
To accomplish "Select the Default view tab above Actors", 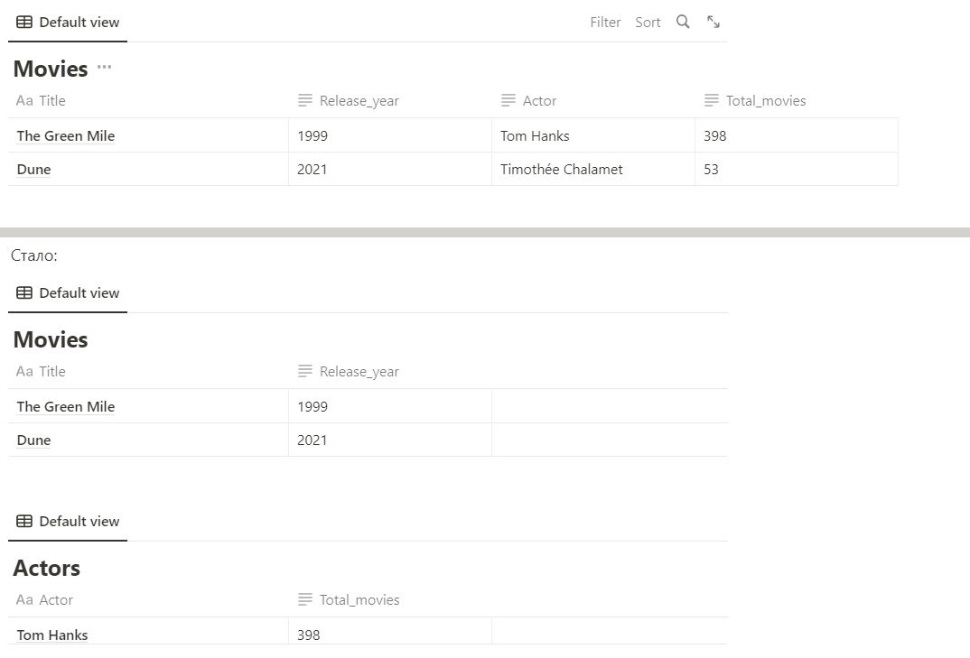I will pos(68,522).
